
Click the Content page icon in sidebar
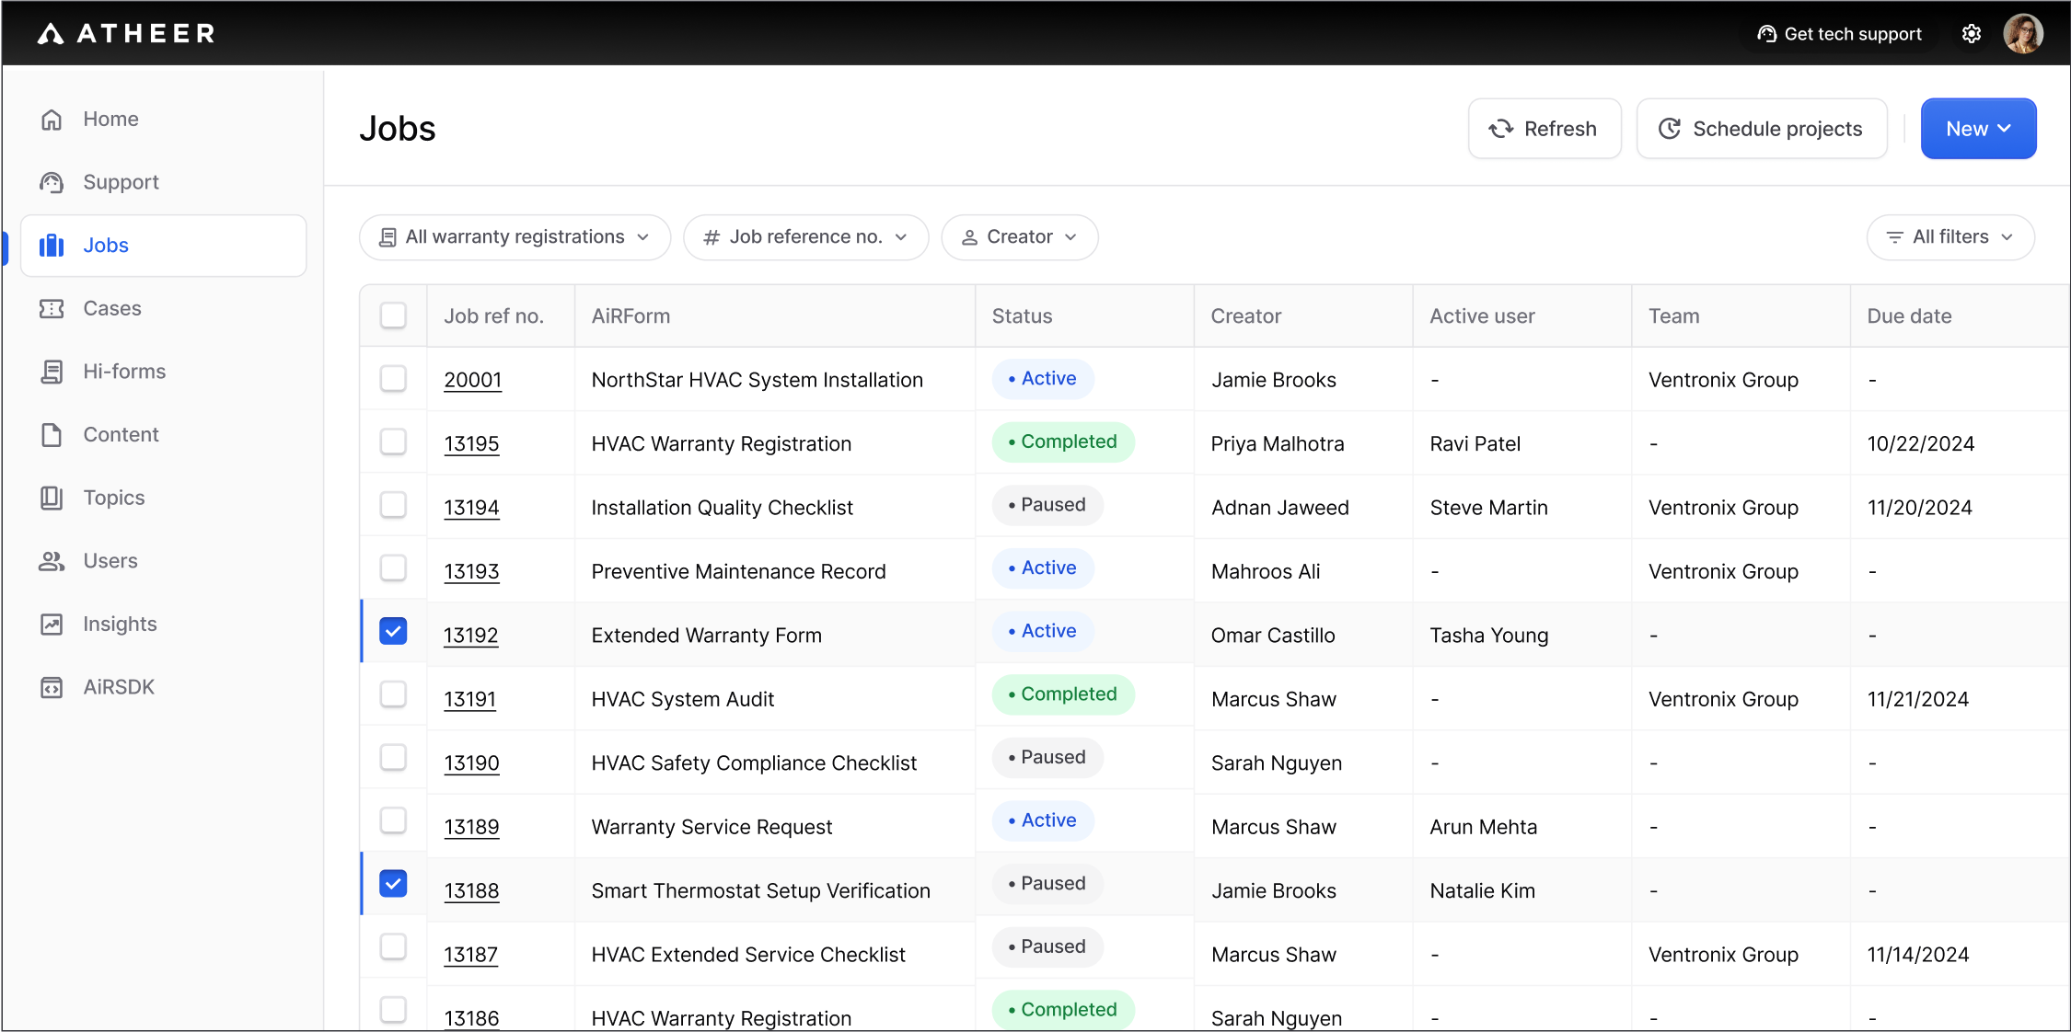[52, 434]
